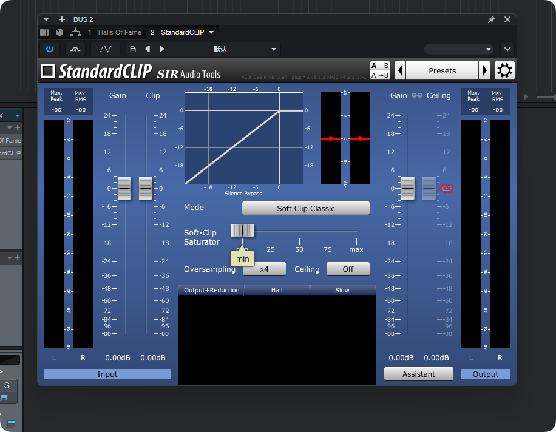
Task: Open the Presets menu
Action: point(442,70)
